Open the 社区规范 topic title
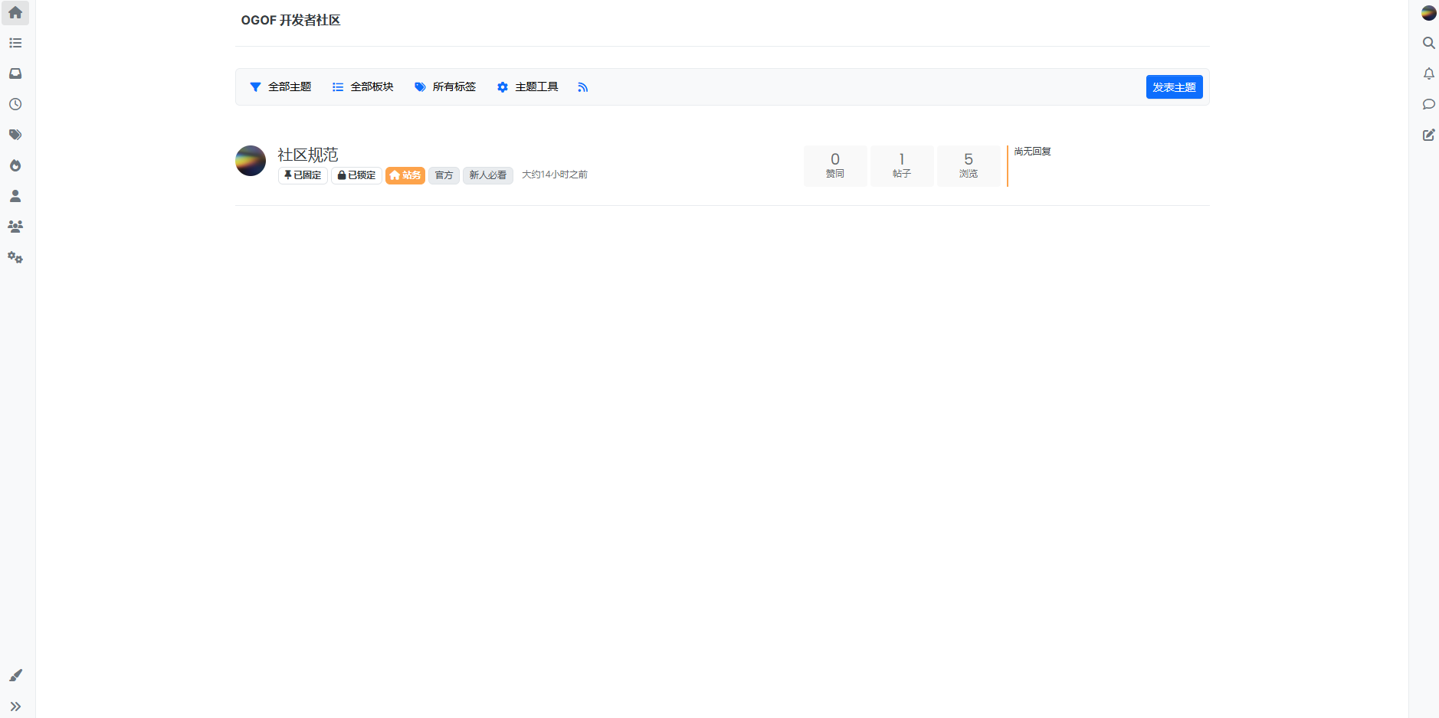Image resolution: width=1439 pixels, height=718 pixels. pos(308,155)
